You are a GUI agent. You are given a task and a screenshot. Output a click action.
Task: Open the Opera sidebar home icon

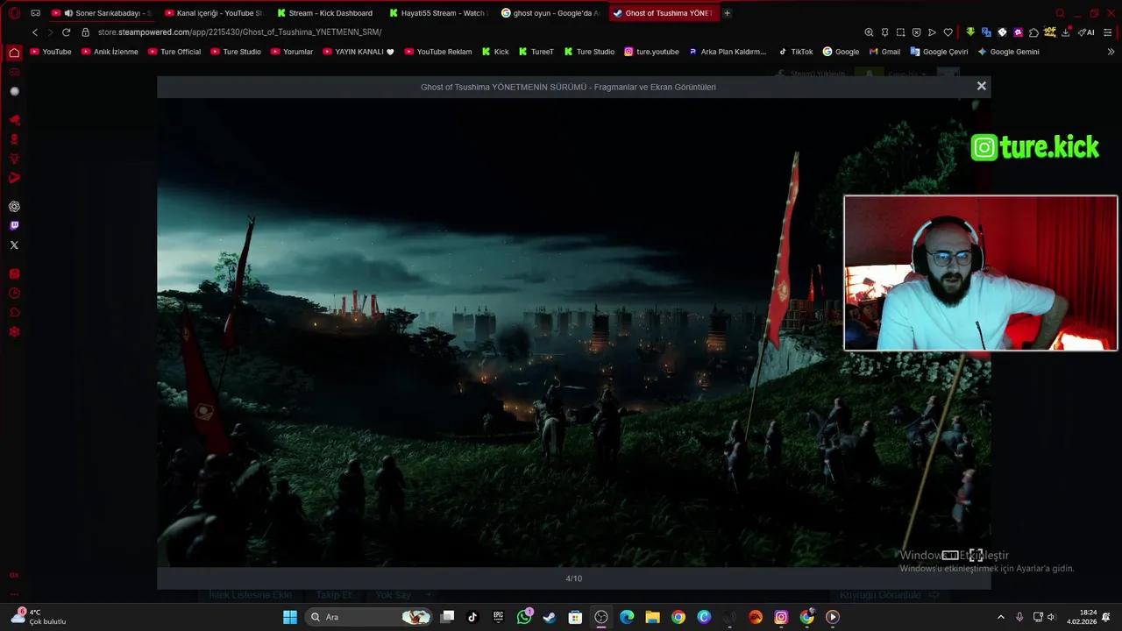click(x=14, y=53)
